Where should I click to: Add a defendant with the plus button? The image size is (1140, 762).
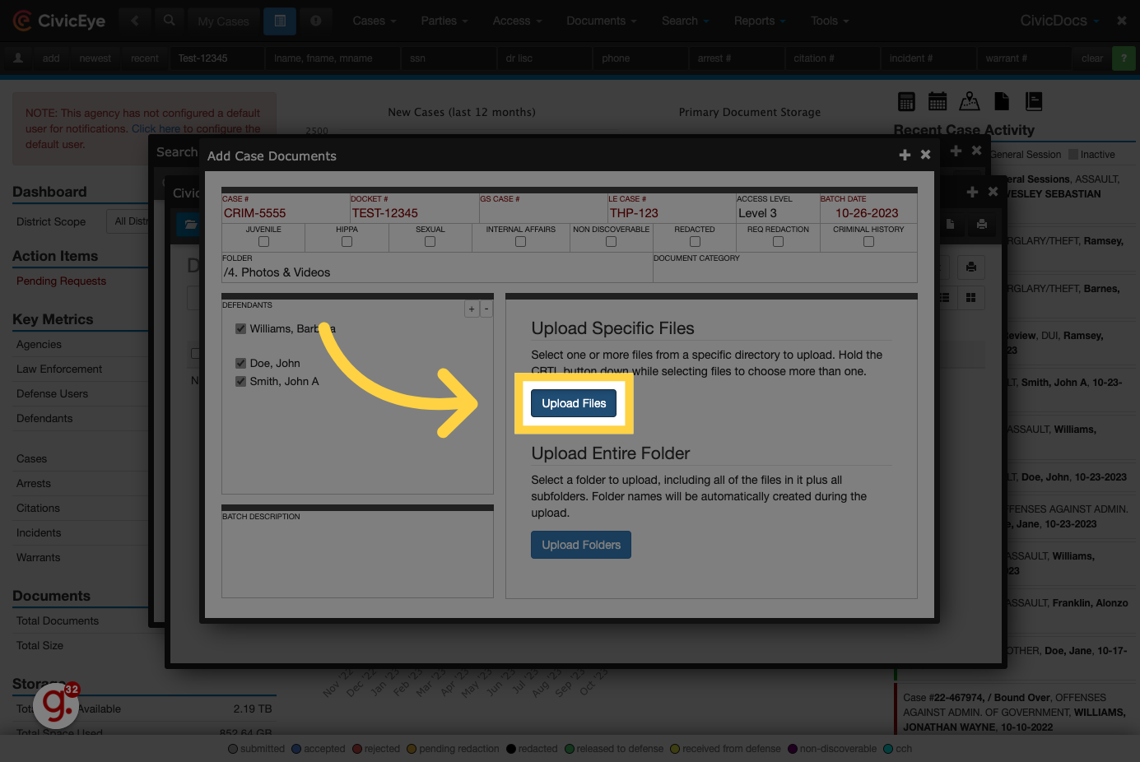pos(472,309)
